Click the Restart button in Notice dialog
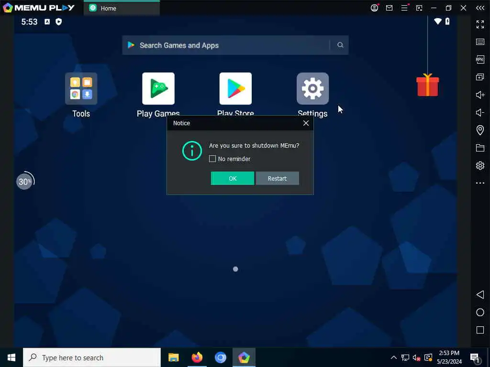The width and height of the screenshot is (490, 367). click(277, 178)
